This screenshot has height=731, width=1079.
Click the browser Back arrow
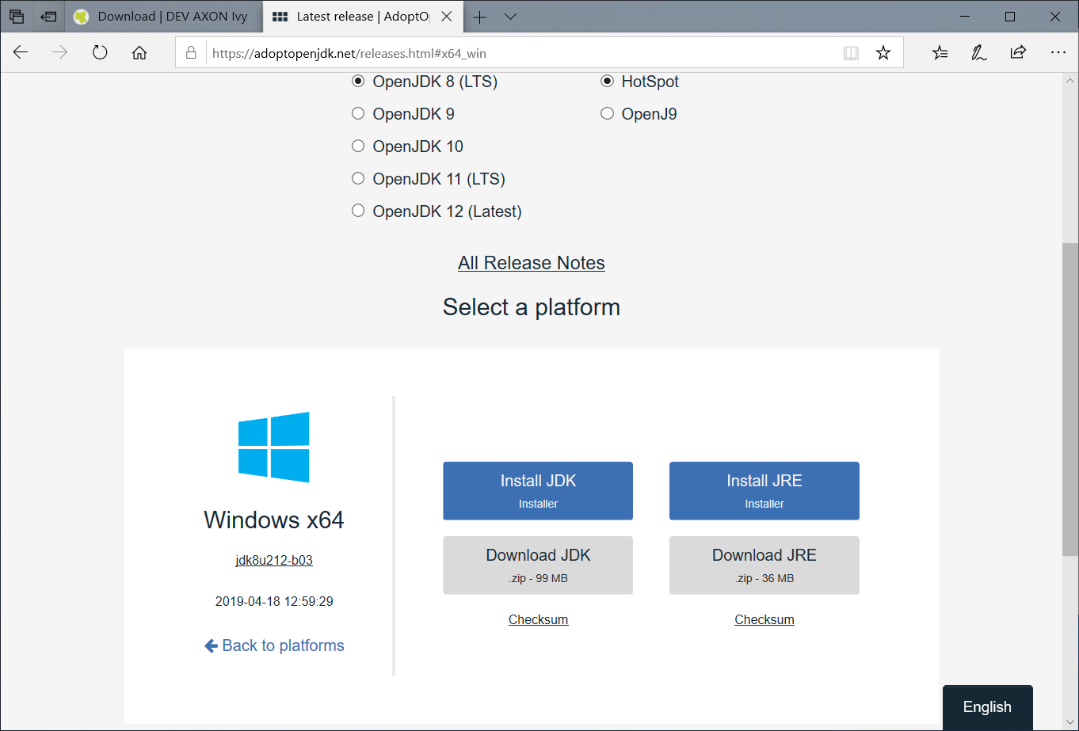pyautogui.click(x=21, y=53)
